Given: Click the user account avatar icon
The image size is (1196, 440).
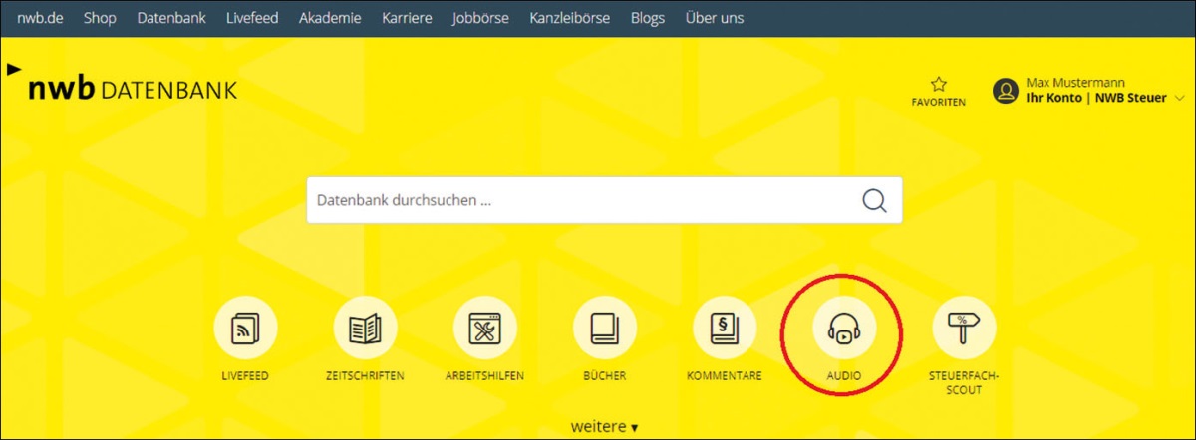Looking at the screenshot, I should coord(1005,91).
